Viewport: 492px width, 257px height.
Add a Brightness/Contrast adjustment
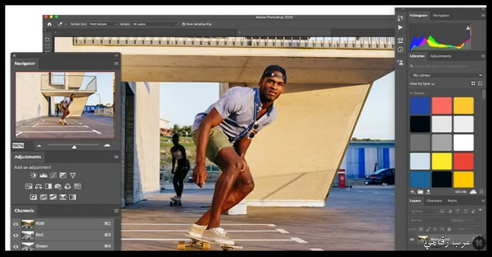click(34, 176)
